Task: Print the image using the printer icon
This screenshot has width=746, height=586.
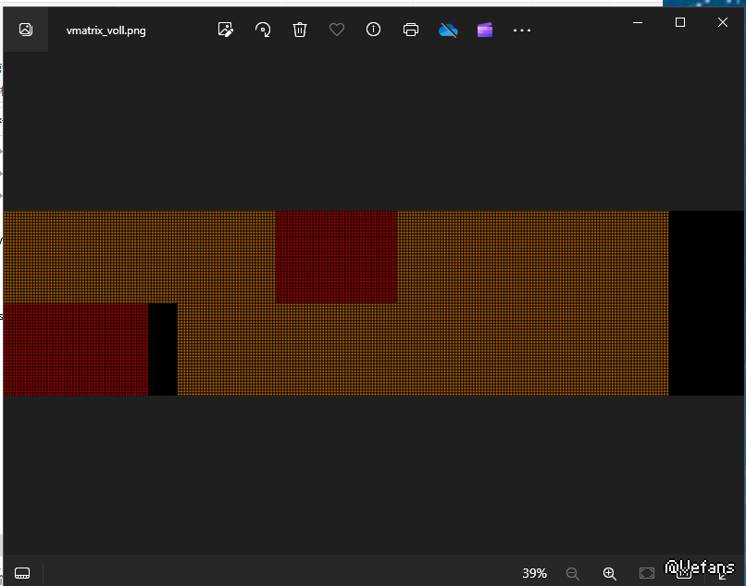Action: pyautogui.click(x=411, y=30)
